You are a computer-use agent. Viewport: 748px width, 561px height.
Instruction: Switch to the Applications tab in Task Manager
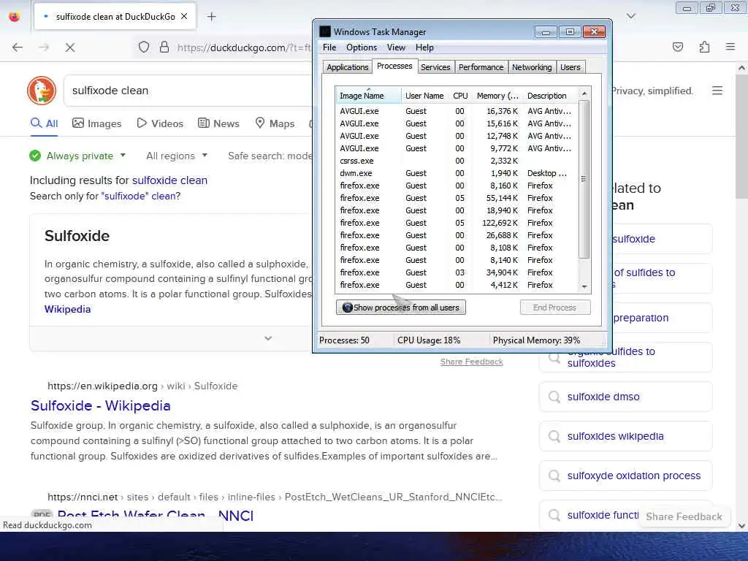tap(347, 67)
